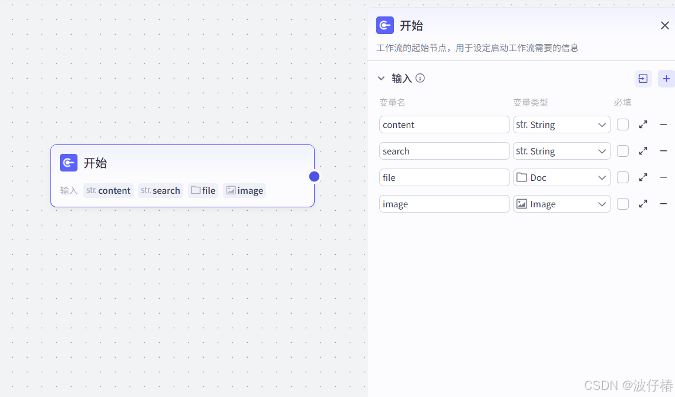
Task: Mark the image variable as required
Action: pyautogui.click(x=622, y=204)
